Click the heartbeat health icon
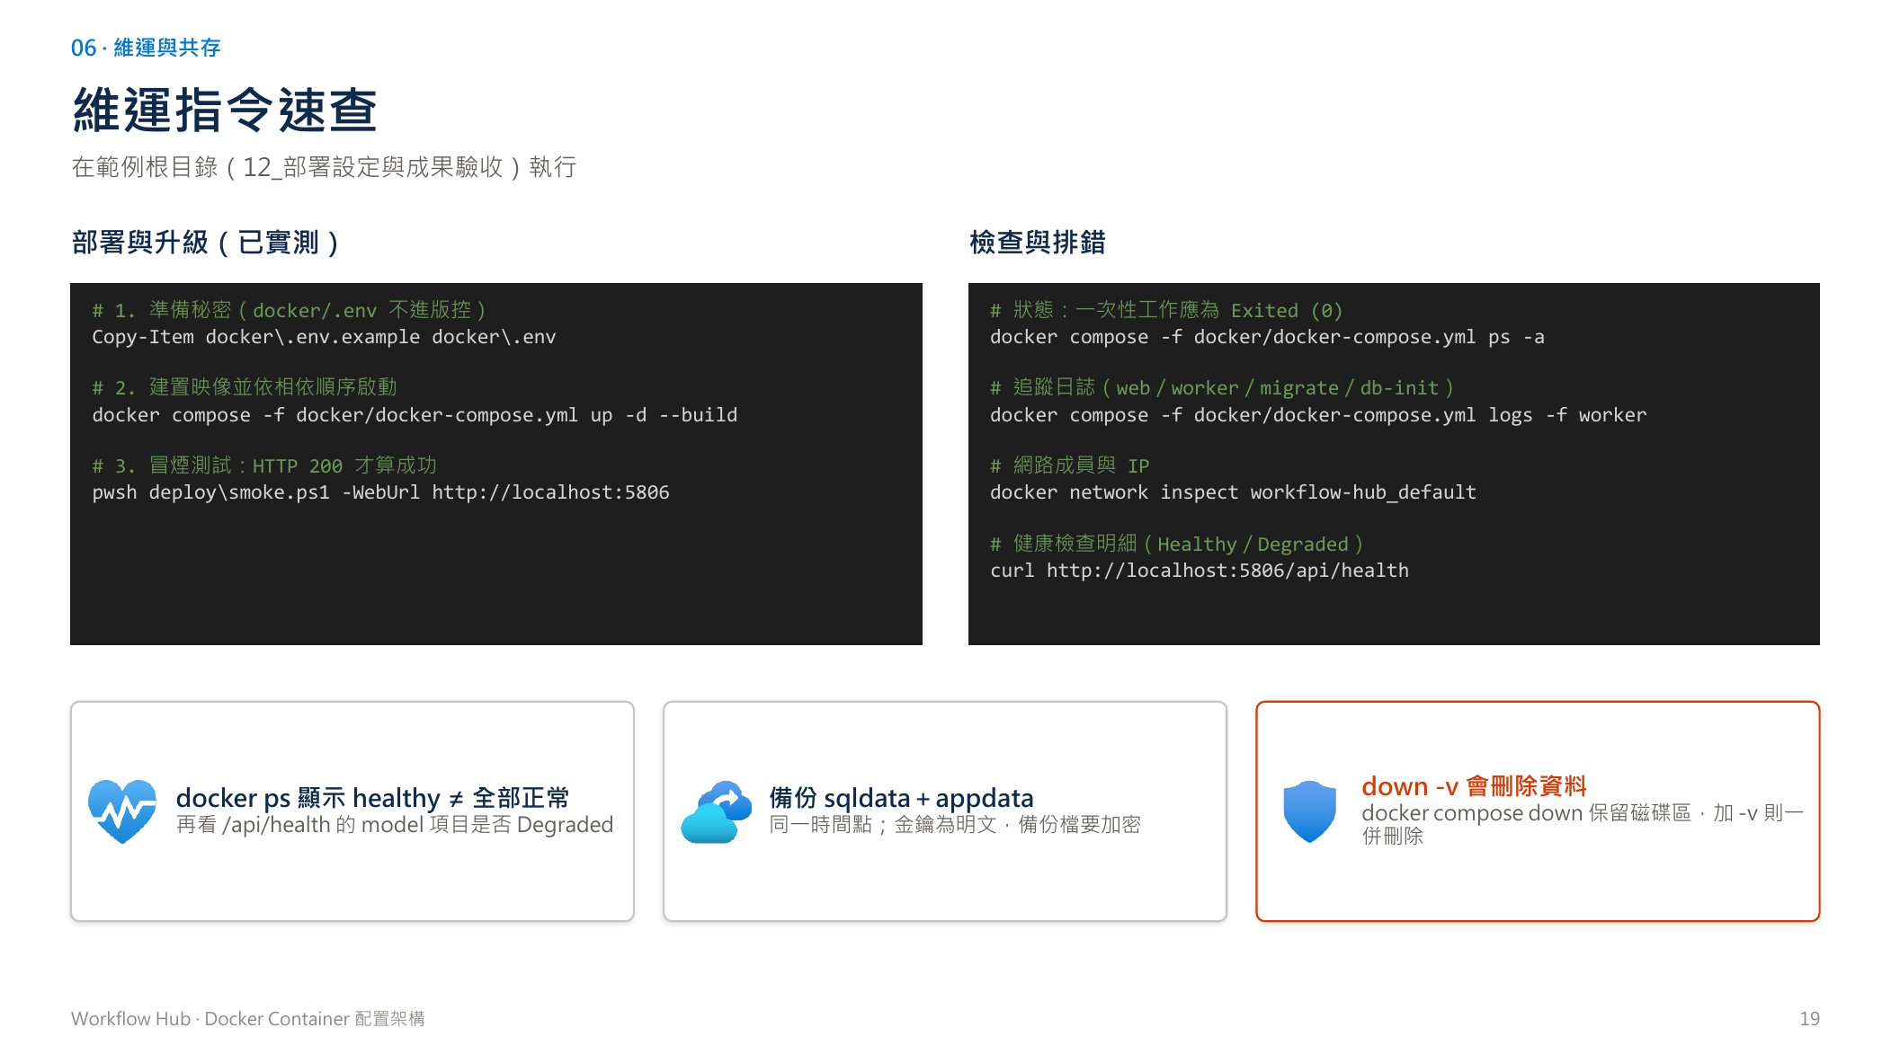The image size is (1891, 1063). (x=122, y=811)
